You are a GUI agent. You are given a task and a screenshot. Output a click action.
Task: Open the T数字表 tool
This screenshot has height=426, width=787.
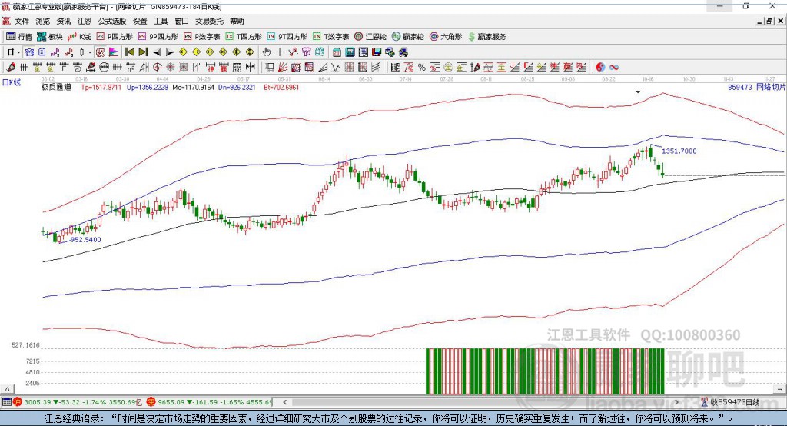click(x=330, y=37)
